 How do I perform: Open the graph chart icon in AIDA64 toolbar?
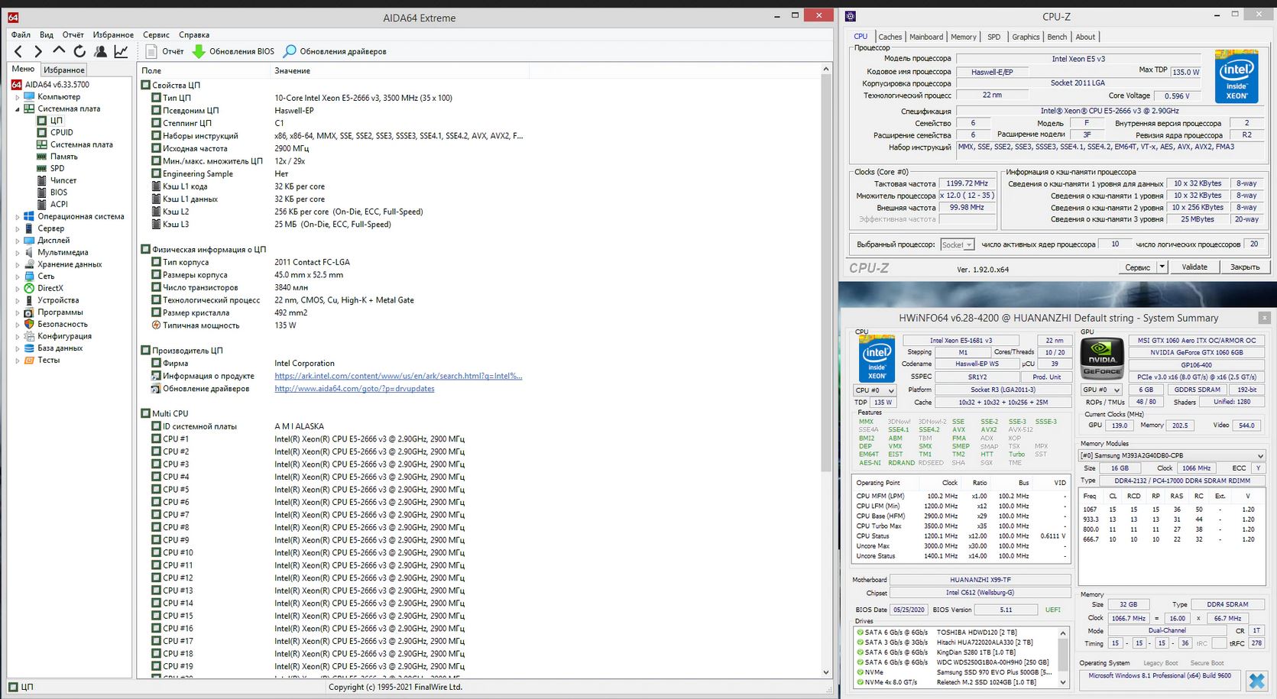tap(121, 51)
